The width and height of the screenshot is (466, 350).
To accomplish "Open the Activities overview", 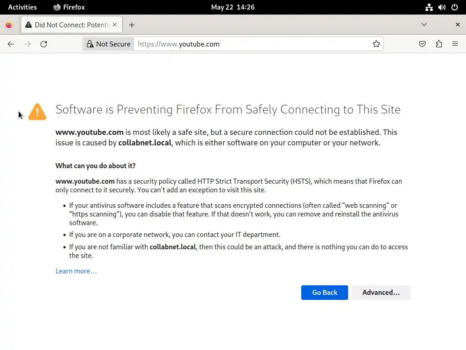I will (x=22, y=7).
